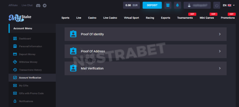The width and height of the screenshot is (239, 107).
Task: Open Live Casino in navigation
Action: click(110, 18)
